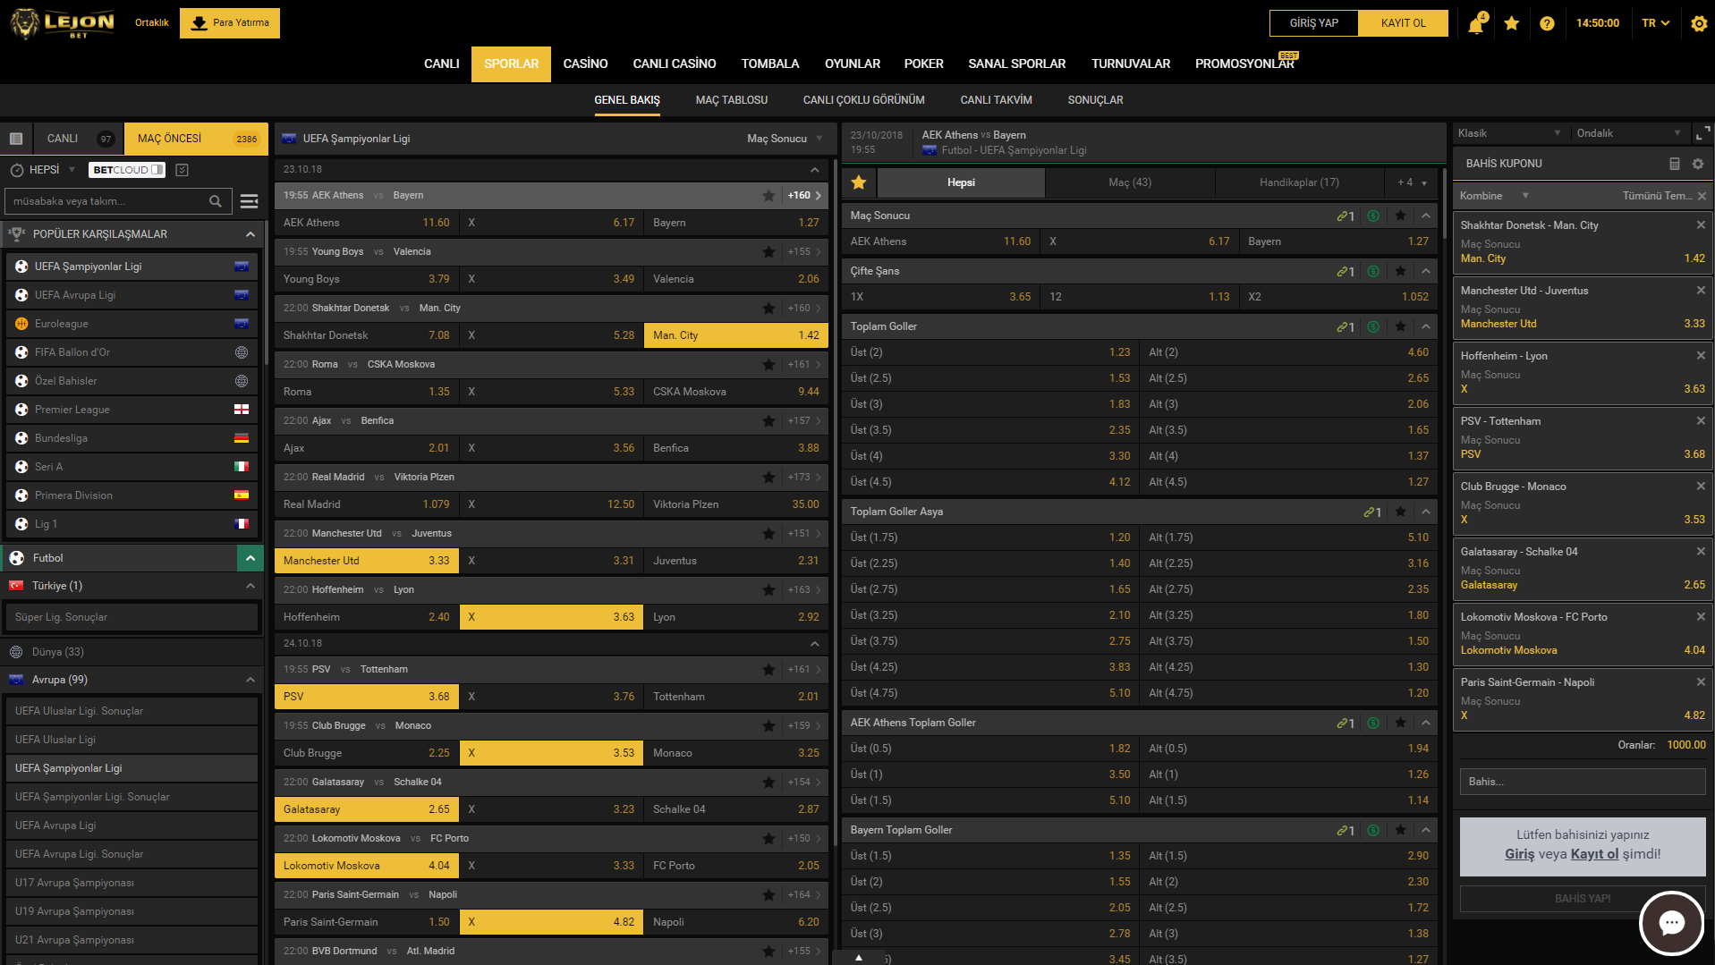Favorite the Roma vs CSKA Moskova match star
This screenshot has height=965, width=1715.
pos(768,365)
